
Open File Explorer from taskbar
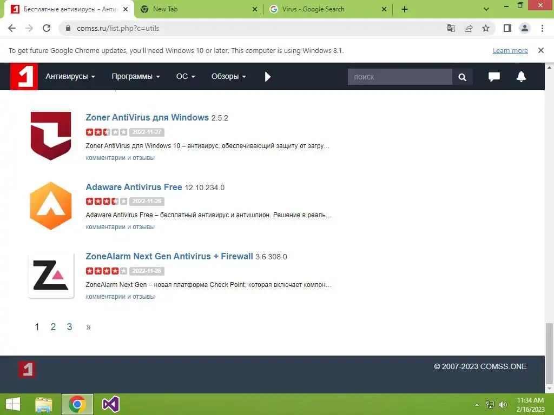(44, 404)
